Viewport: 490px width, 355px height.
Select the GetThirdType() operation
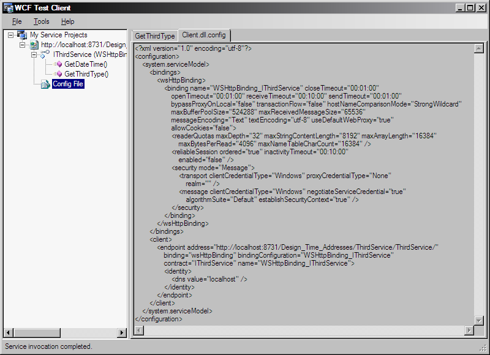coord(86,74)
